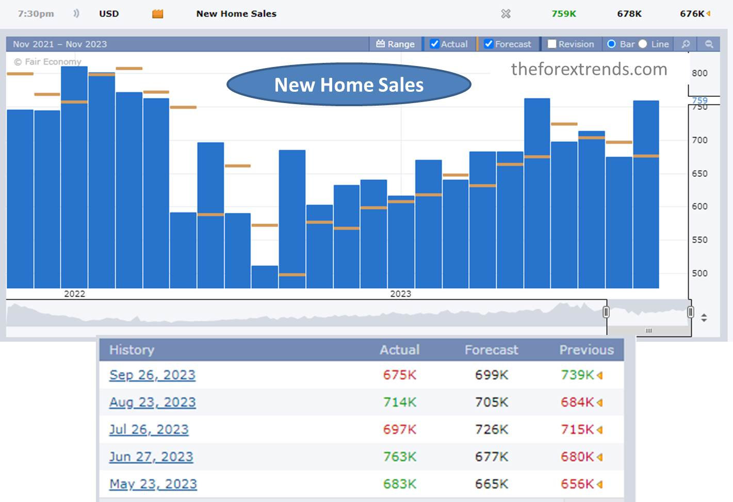Click the left range slider handle

coord(606,312)
